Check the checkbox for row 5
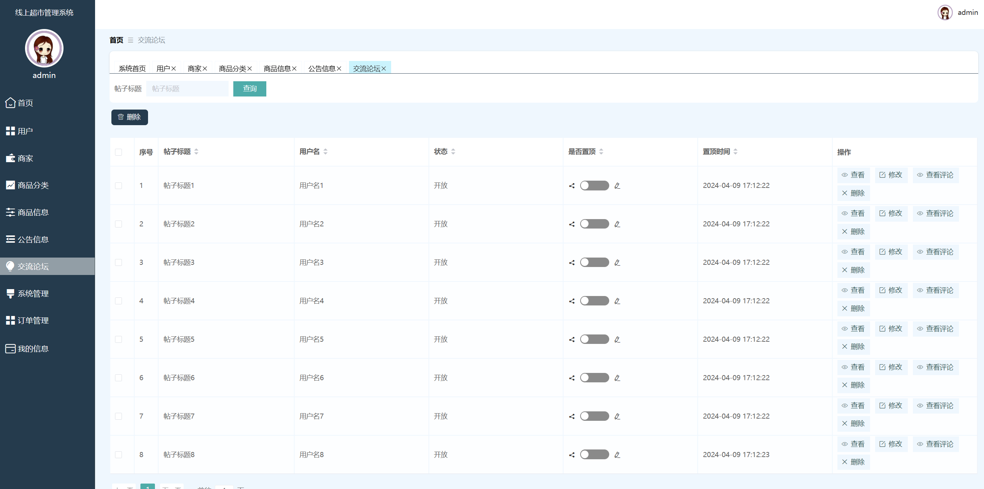Screen dimensions: 984x489 pos(118,339)
